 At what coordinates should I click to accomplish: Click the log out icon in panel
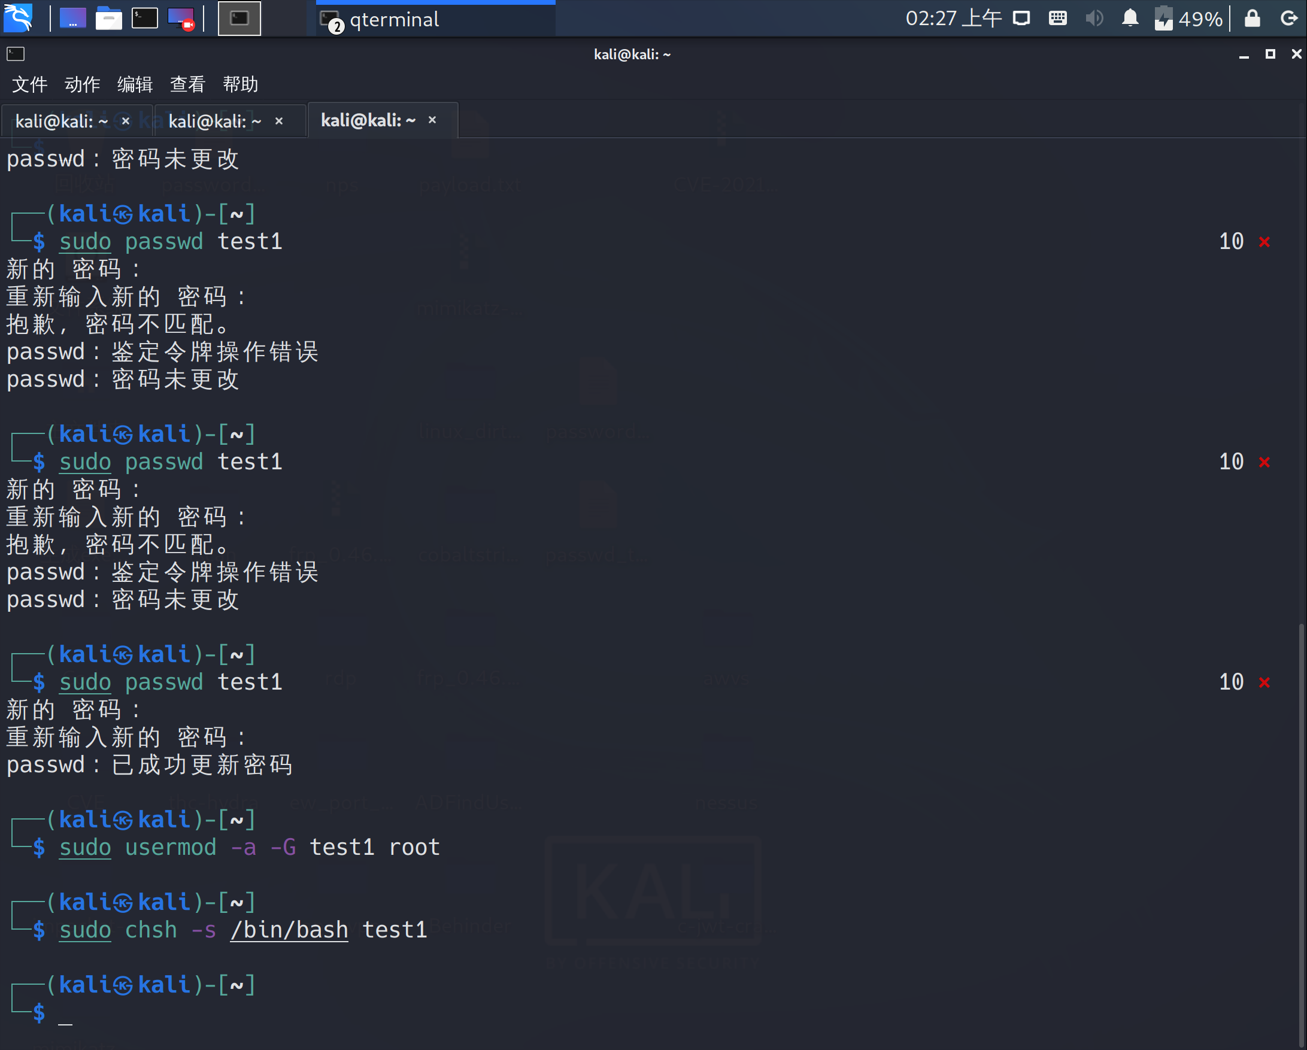coord(1289,18)
